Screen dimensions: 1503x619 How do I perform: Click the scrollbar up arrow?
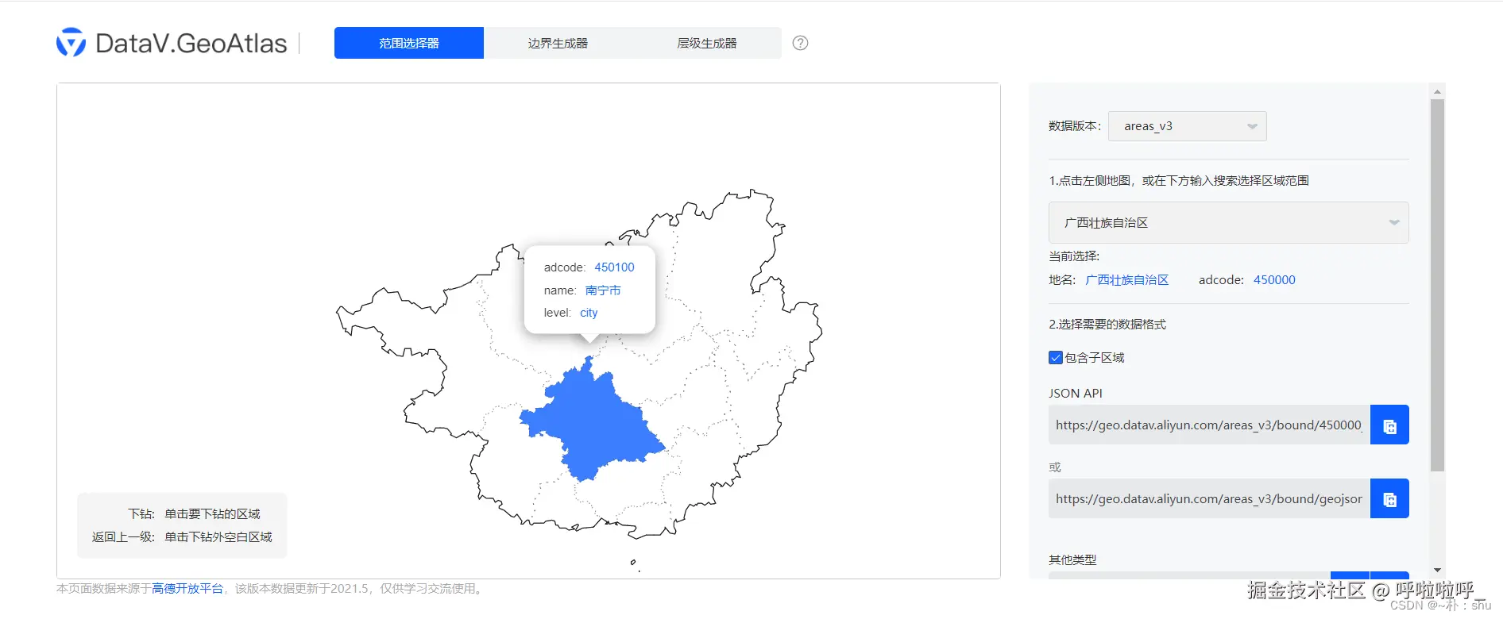[1437, 92]
